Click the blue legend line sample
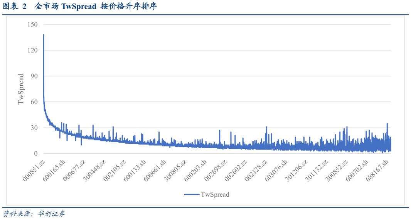The image size is (411, 219). point(192,194)
